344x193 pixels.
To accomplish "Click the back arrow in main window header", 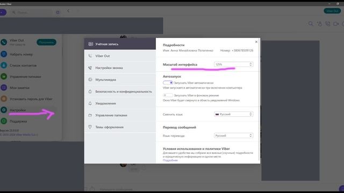I will 68,11.
